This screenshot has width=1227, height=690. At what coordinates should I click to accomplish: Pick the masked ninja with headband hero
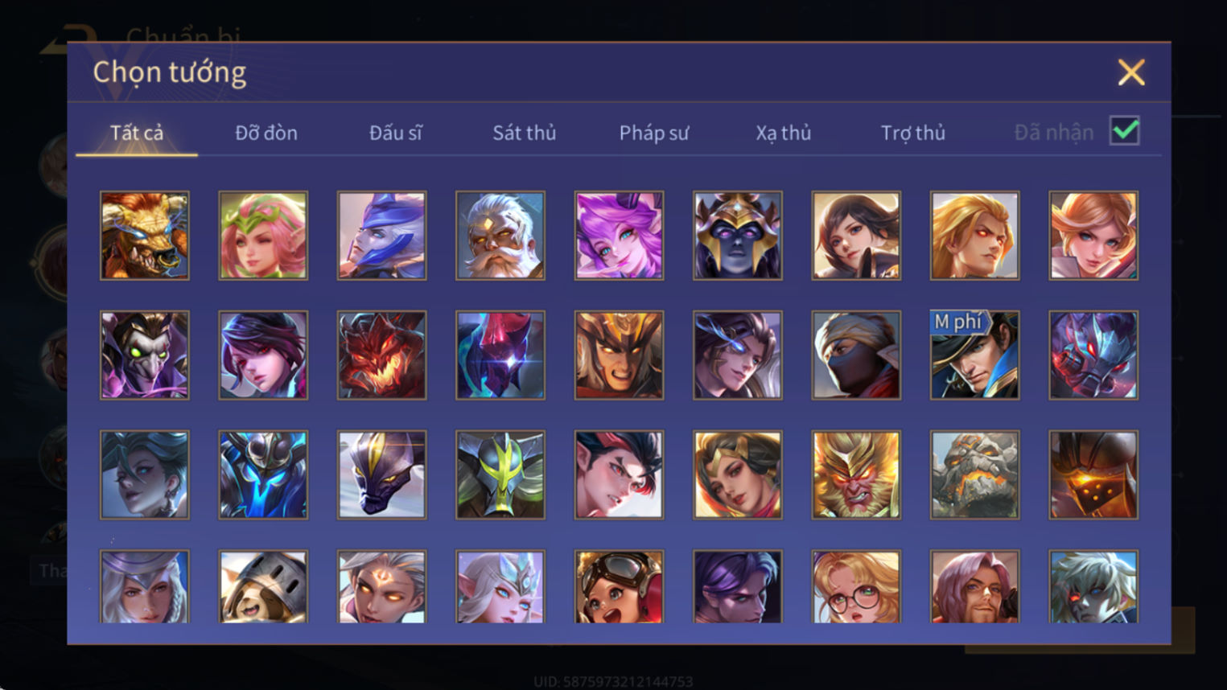coord(856,355)
